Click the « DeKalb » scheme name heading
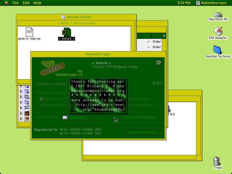This screenshot has height=174, width=232. [101, 63]
